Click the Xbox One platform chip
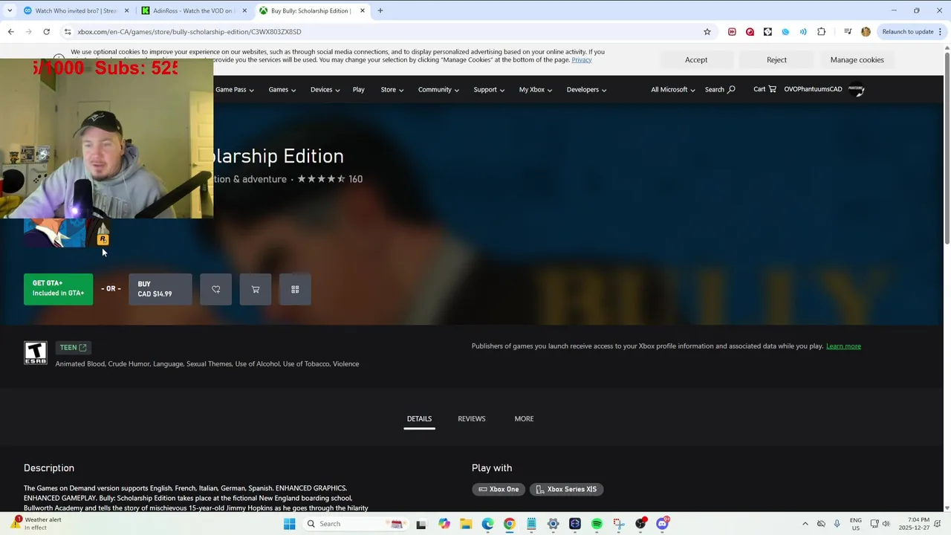Viewport: 951px width, 535px height. click(499, 490)
